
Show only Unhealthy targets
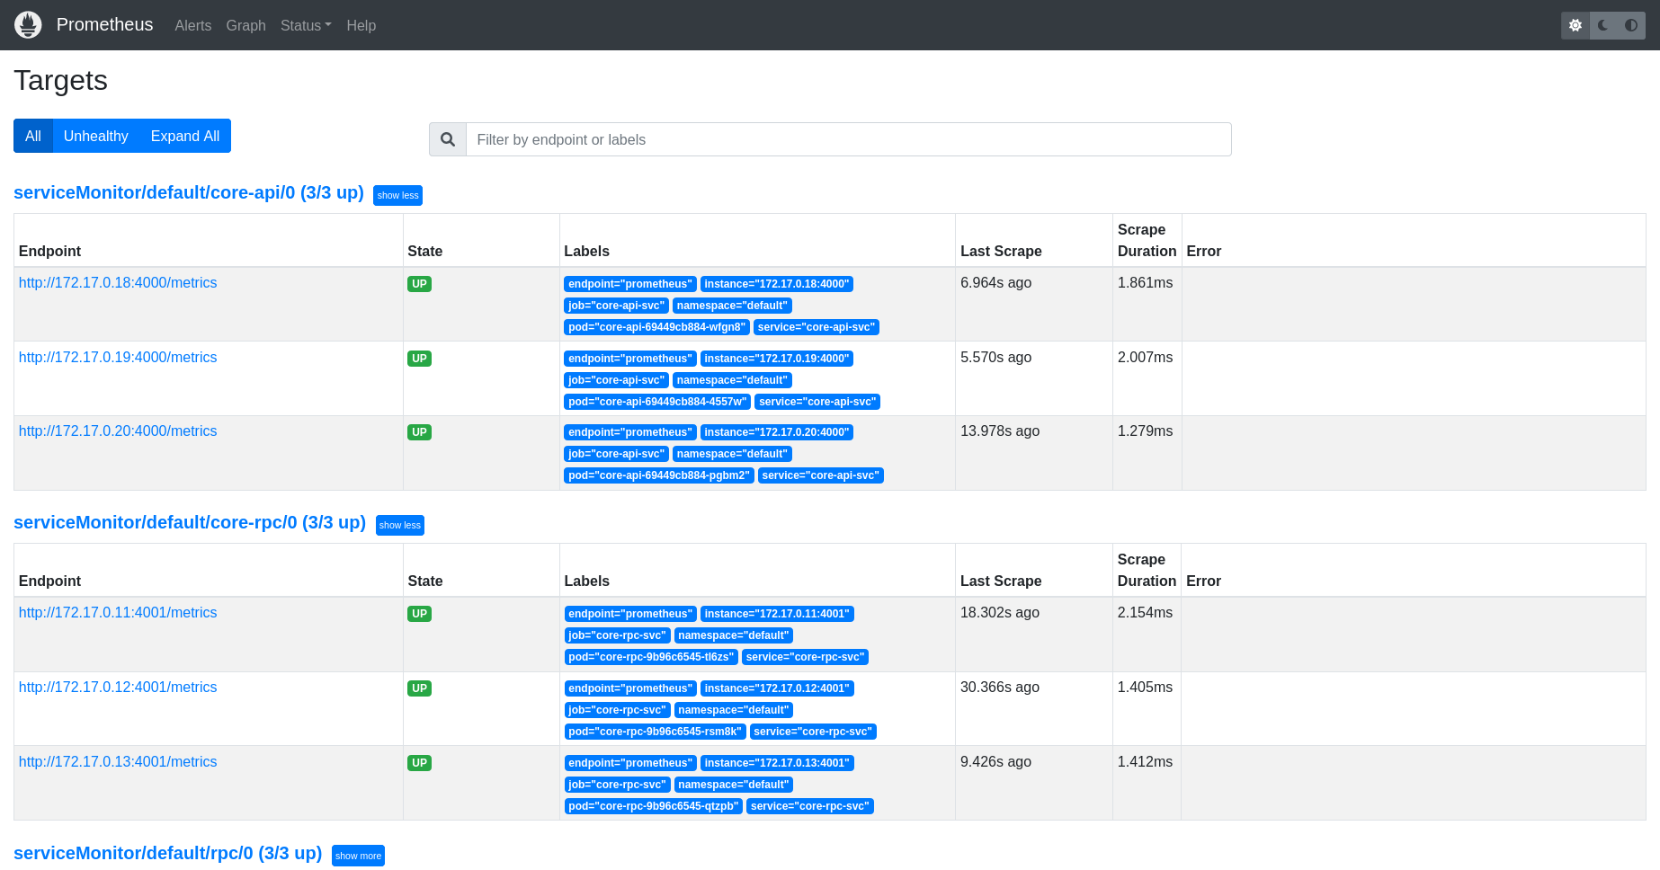(x=96, y=136)
